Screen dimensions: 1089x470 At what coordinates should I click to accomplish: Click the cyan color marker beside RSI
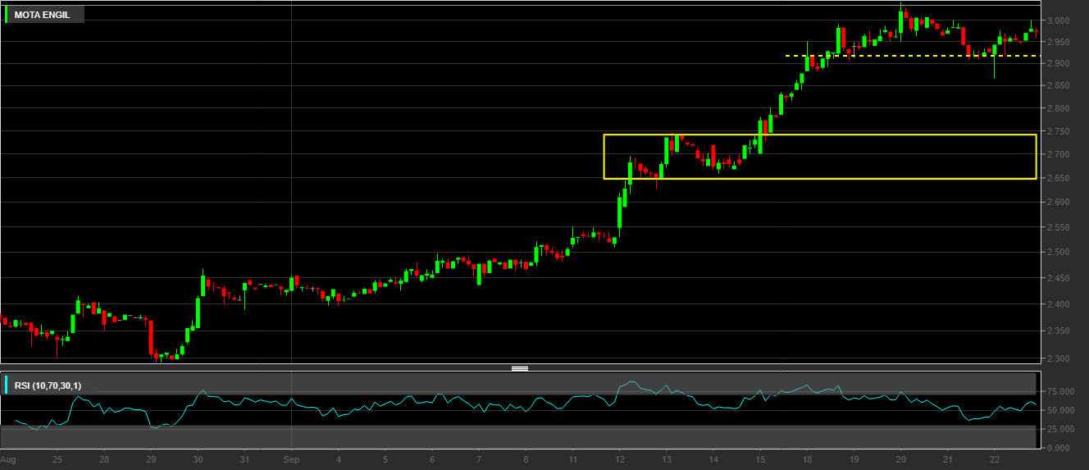pos(7,385)
